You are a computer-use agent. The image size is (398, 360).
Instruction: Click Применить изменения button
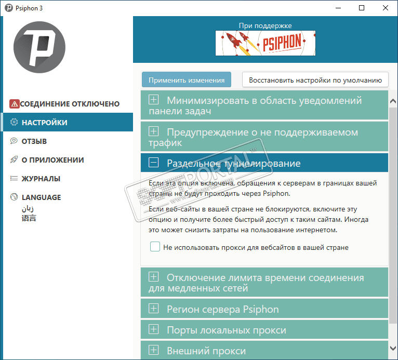187,80
